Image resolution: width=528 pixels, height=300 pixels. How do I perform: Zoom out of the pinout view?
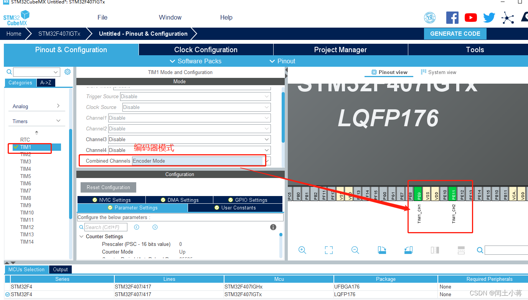coord(355,250)
